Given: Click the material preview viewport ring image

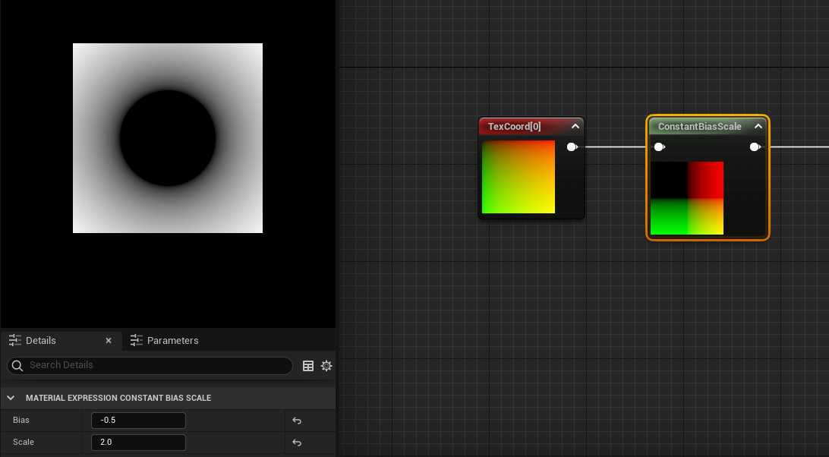Looking at the screenshot, I should [x=168, y=138].
